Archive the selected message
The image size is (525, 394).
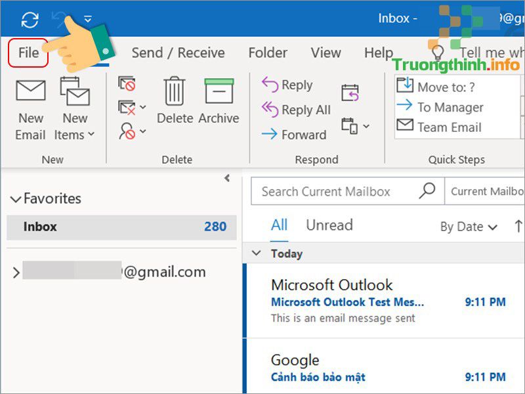219,101
